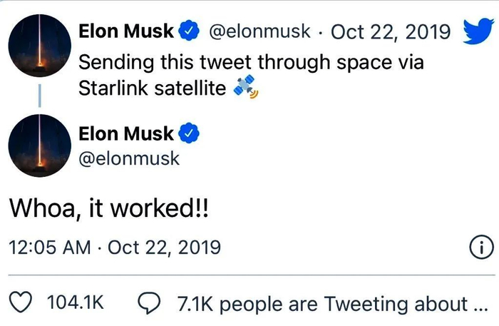
Task: Click @elonmusk handle next to the header date
Action: tap(259, 31)
